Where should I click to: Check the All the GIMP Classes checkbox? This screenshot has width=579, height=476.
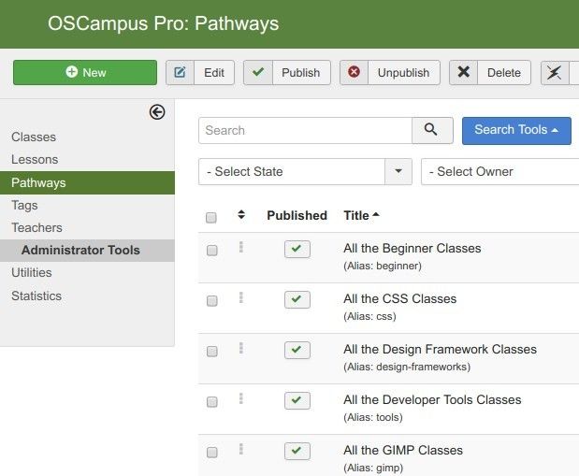point(212,452)
